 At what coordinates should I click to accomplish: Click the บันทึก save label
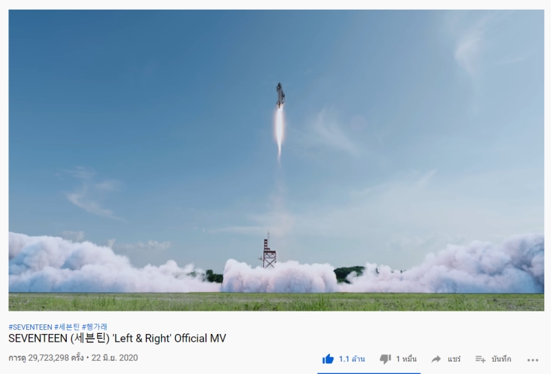click(x=501, y=359)
